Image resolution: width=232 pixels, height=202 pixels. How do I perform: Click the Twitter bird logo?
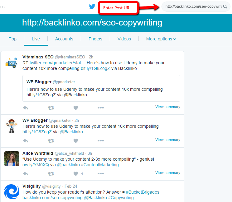click(92, 7)
